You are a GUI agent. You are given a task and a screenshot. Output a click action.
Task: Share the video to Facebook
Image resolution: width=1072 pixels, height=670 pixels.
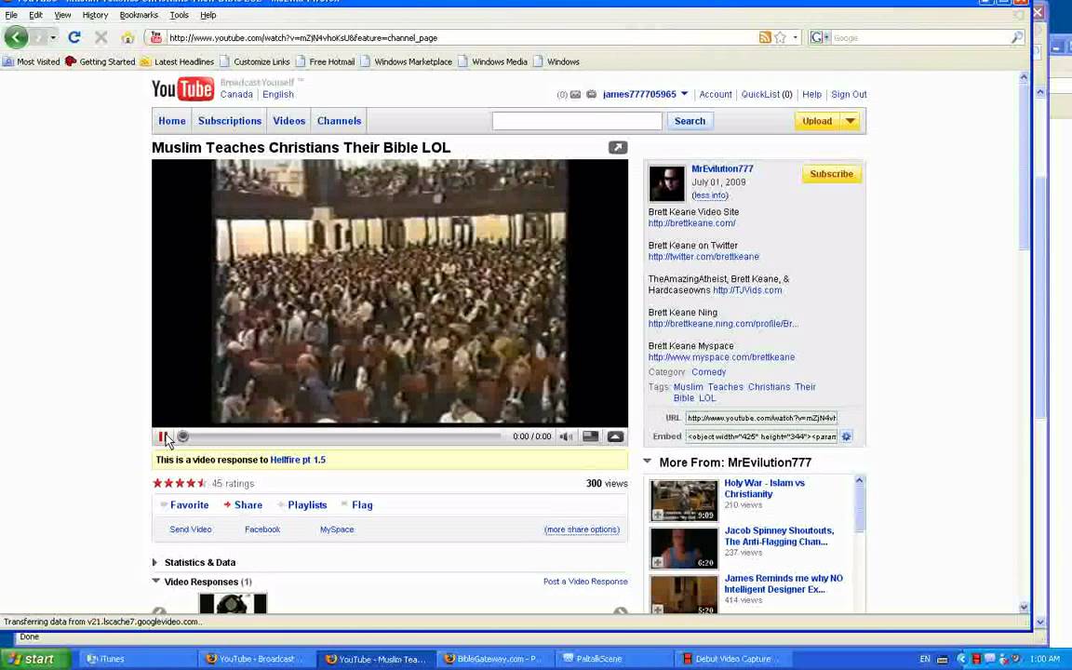[x=262, y=529]
